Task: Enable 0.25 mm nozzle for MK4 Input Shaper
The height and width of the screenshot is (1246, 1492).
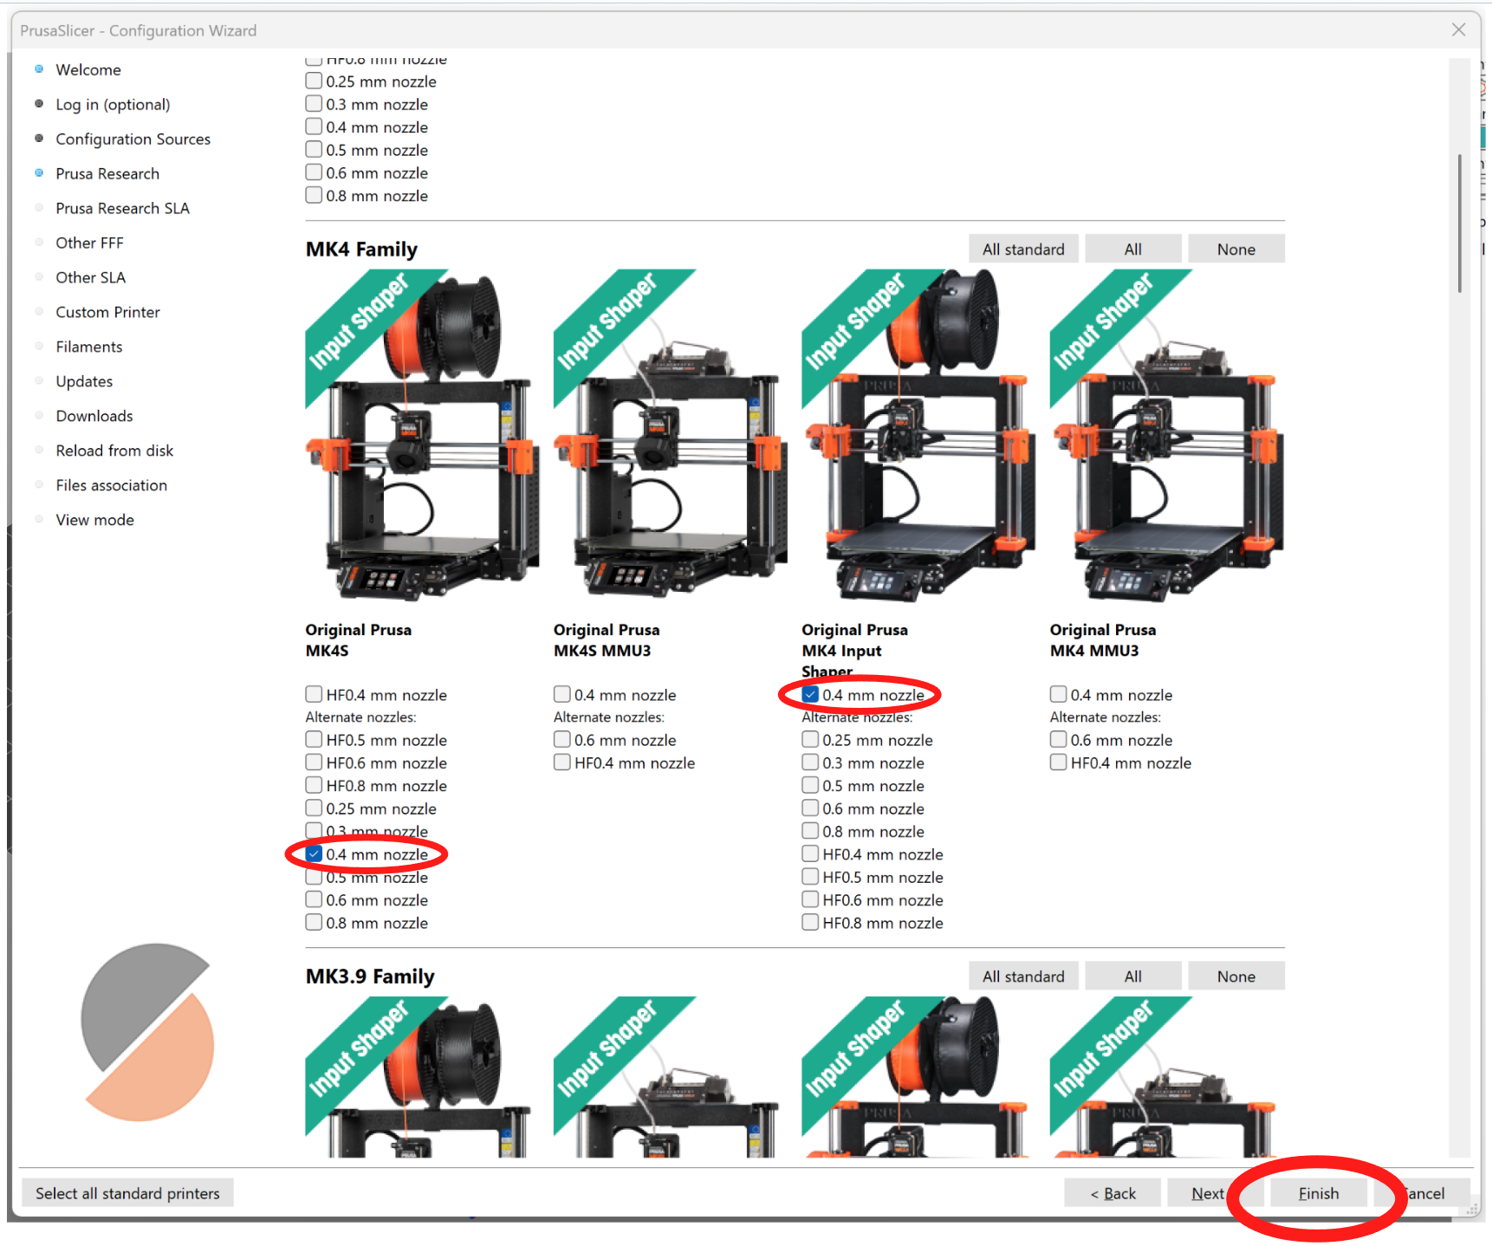Action: pos(811,740)
